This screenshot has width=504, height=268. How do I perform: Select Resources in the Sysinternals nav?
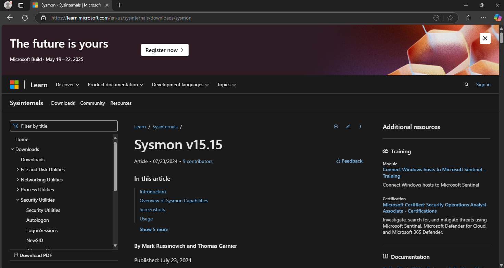(121, 103)
